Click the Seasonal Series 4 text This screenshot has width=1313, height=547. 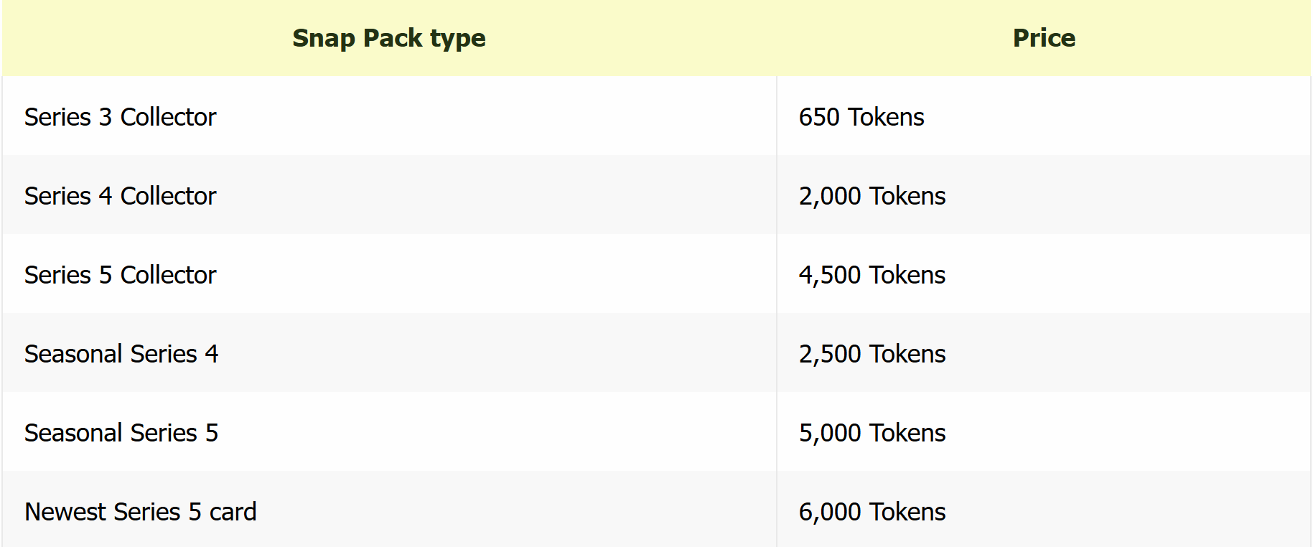(x=121, y=354)
